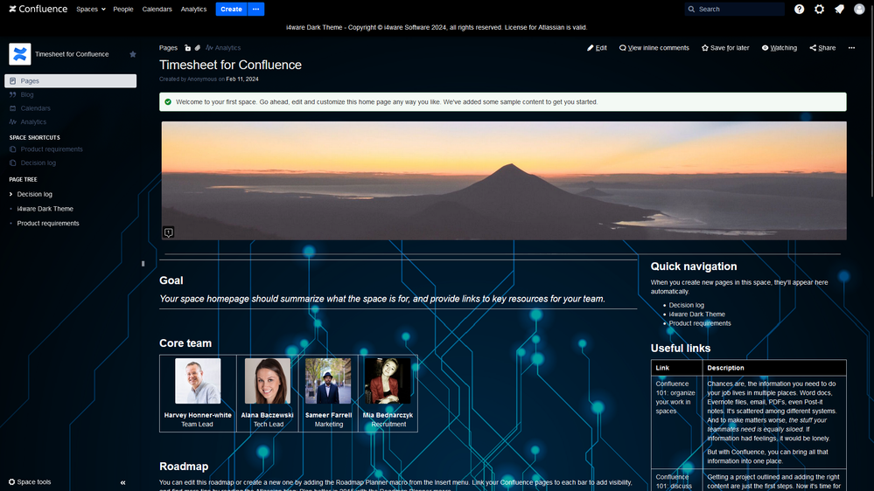
Task: Open Product requirements space shortcut
Action: tap(52, 149)
